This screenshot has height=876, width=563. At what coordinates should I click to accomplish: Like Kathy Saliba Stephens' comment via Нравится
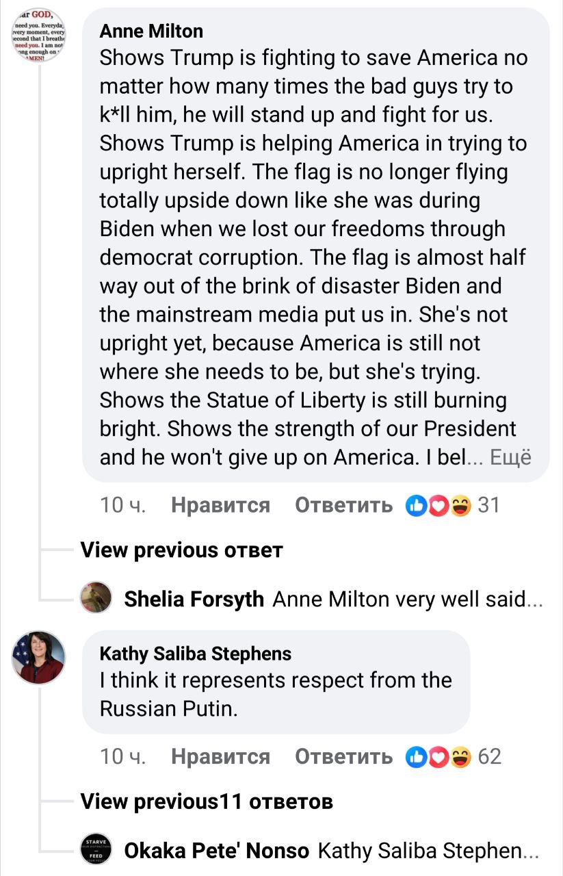click(x=220, y=756)
